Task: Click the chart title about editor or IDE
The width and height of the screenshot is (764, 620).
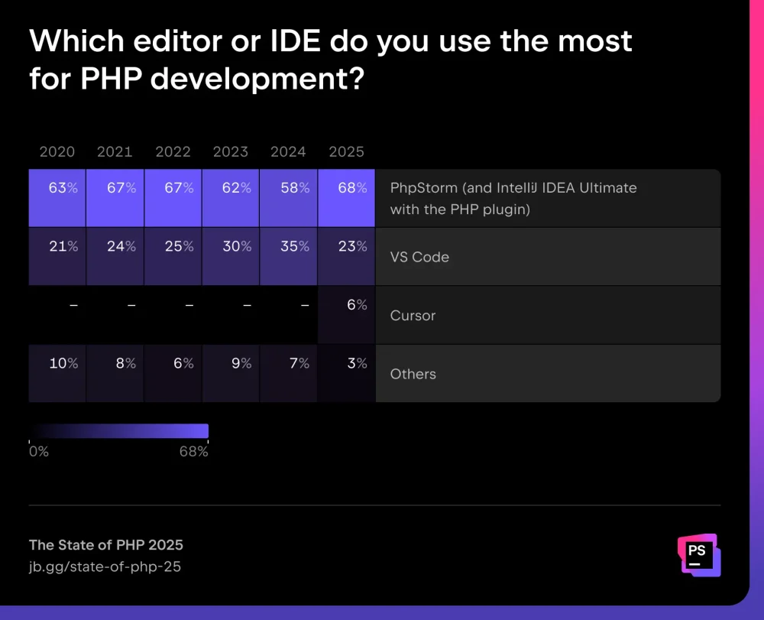Action: click(330, 59)
